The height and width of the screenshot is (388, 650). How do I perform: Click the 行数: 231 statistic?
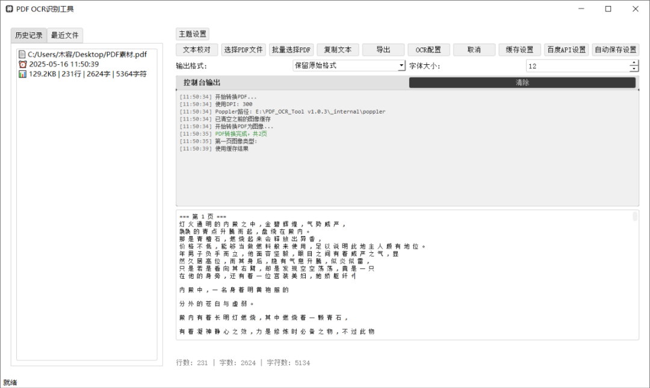(191, 363)
